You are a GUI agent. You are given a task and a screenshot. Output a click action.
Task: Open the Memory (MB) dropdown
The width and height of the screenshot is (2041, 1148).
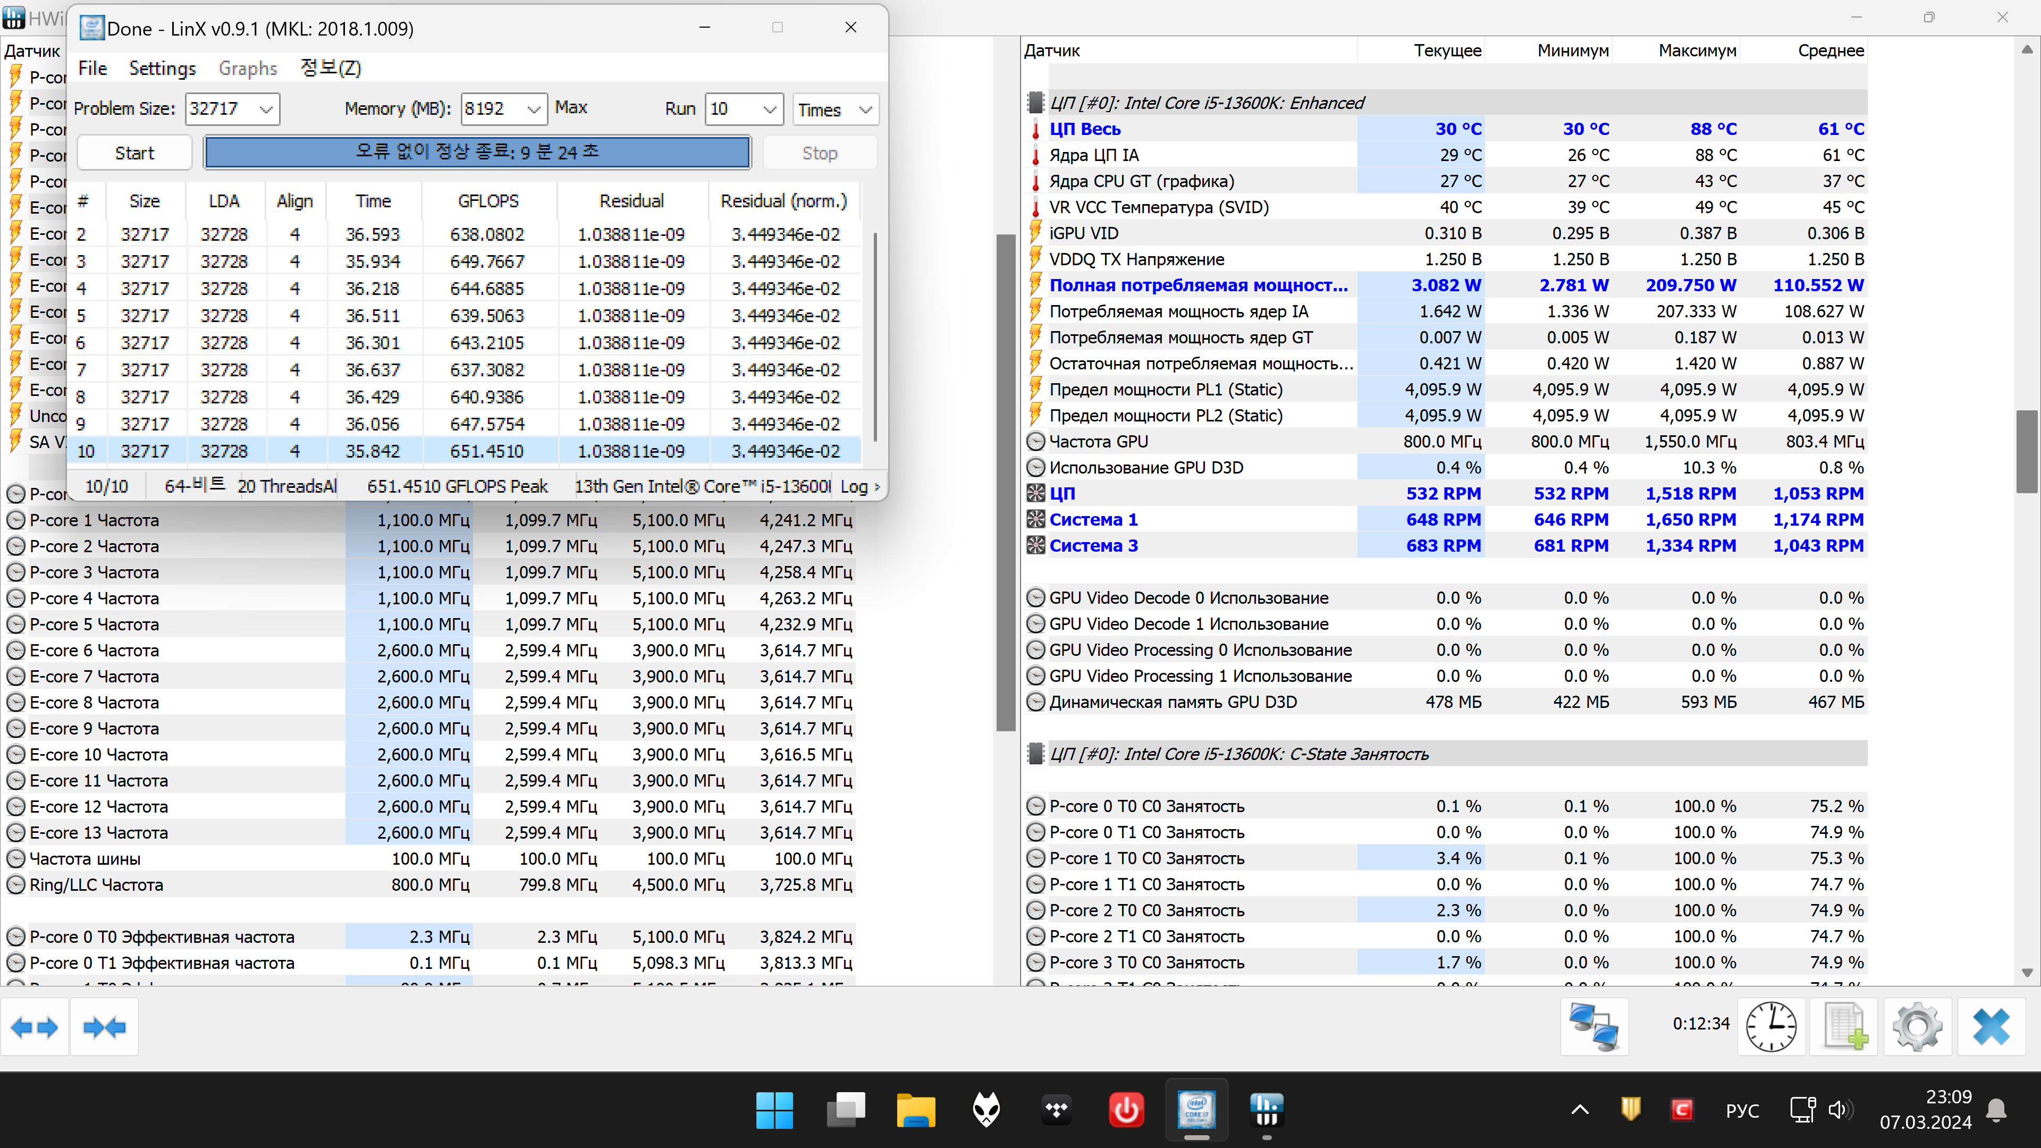pos(533,109)
